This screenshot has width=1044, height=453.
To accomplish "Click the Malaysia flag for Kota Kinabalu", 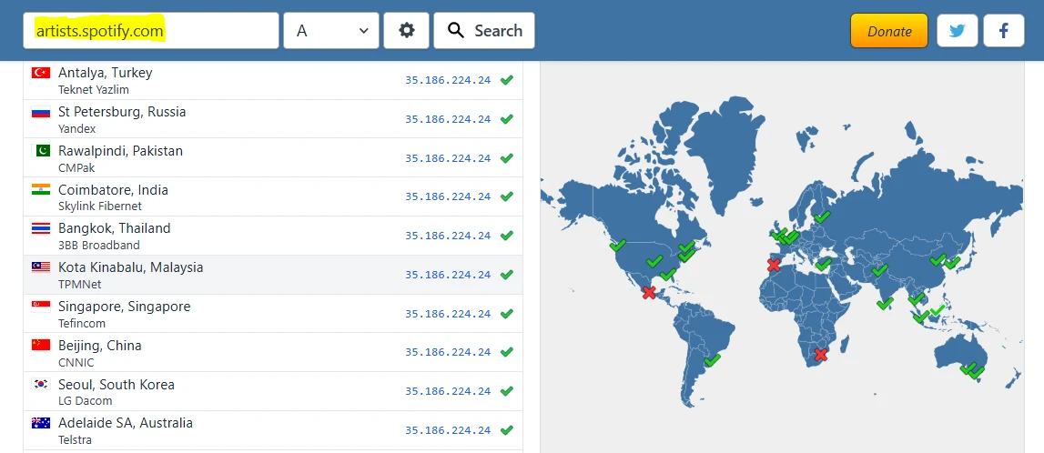I will point(41,267).
